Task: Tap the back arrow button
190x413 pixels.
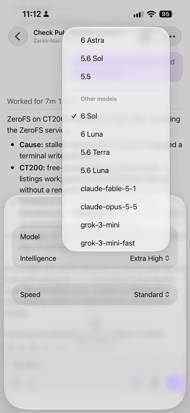Action: click(18, 36)
